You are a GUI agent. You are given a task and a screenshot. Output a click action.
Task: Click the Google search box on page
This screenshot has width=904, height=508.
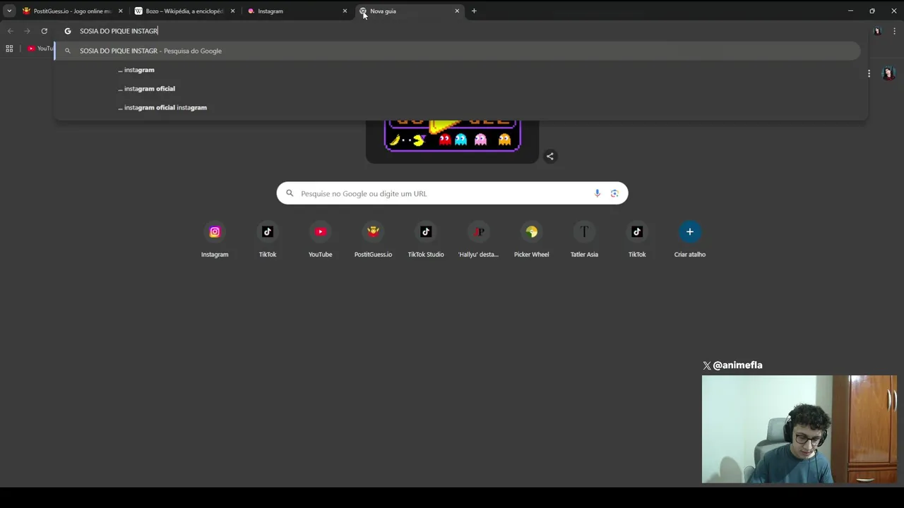(x=452, y=193)
